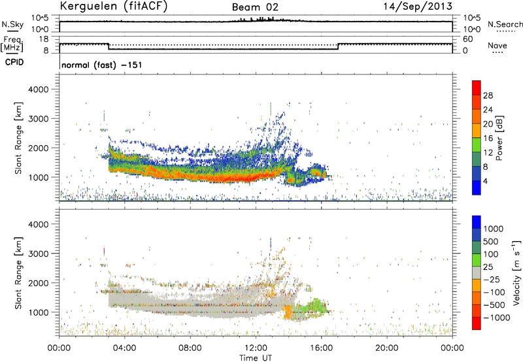Click the orange negative-velocity patch in velocity panel
Viewport: 523px width, 362px height.
point(288,312)
